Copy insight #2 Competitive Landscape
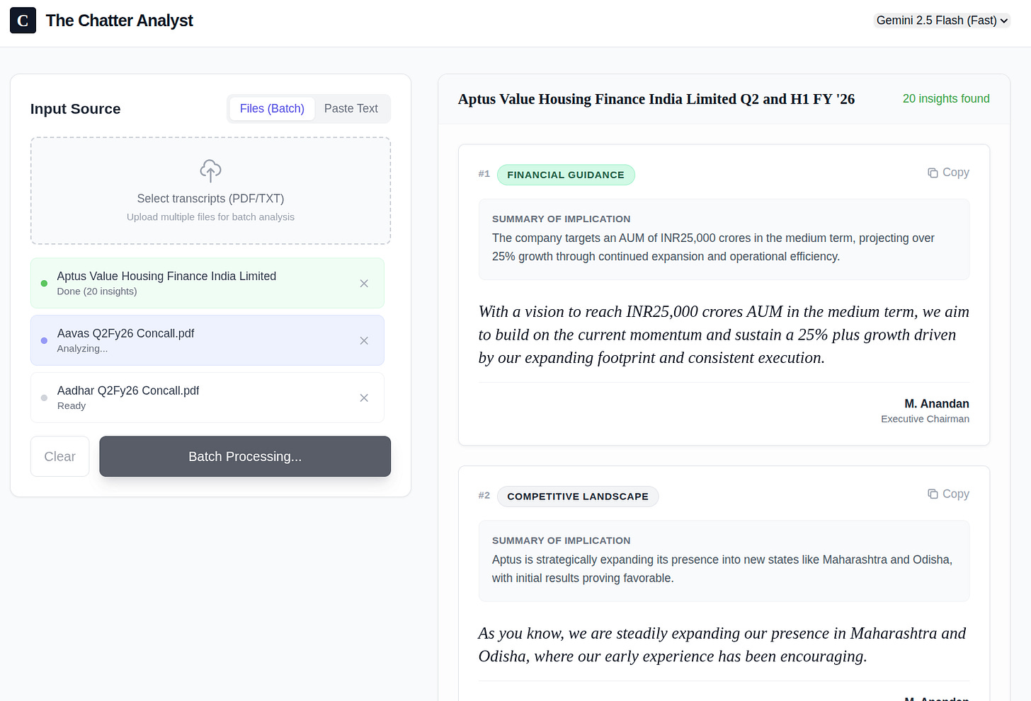The height and width of the screenshot is (701, 1031). pos(948,494)
